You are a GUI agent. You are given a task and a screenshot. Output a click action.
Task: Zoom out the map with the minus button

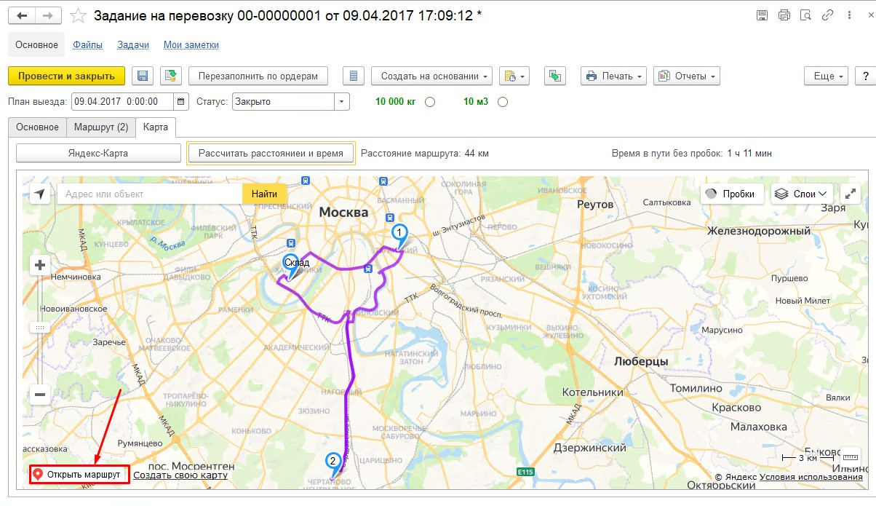40,395
